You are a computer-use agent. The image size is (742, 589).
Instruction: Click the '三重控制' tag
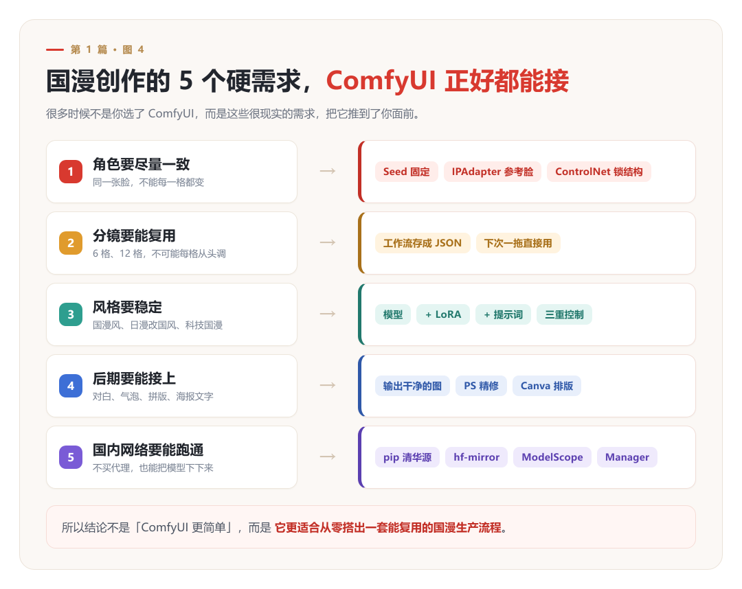(564, 314)
